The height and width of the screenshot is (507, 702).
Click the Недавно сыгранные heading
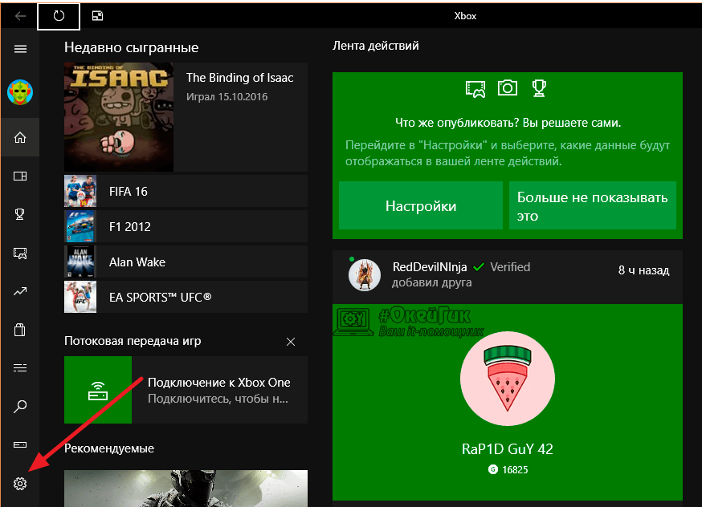(x=131, y=47)
